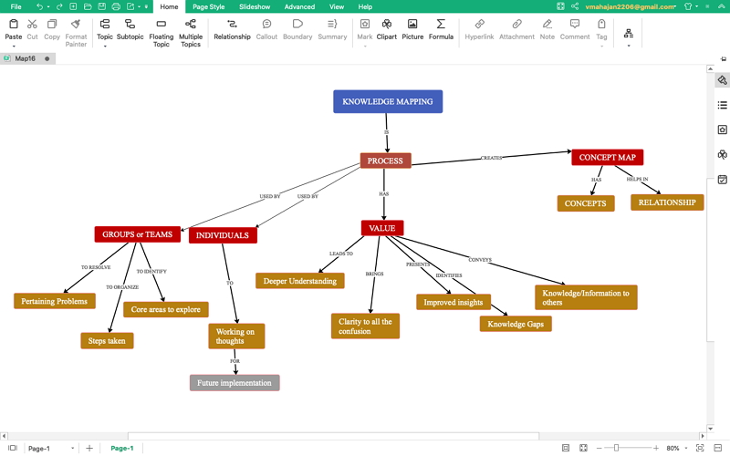Image resolution: width=730 pixels, height=456 pixels.
Task: Add a new page with plus button
Action: tap(89, 448)
